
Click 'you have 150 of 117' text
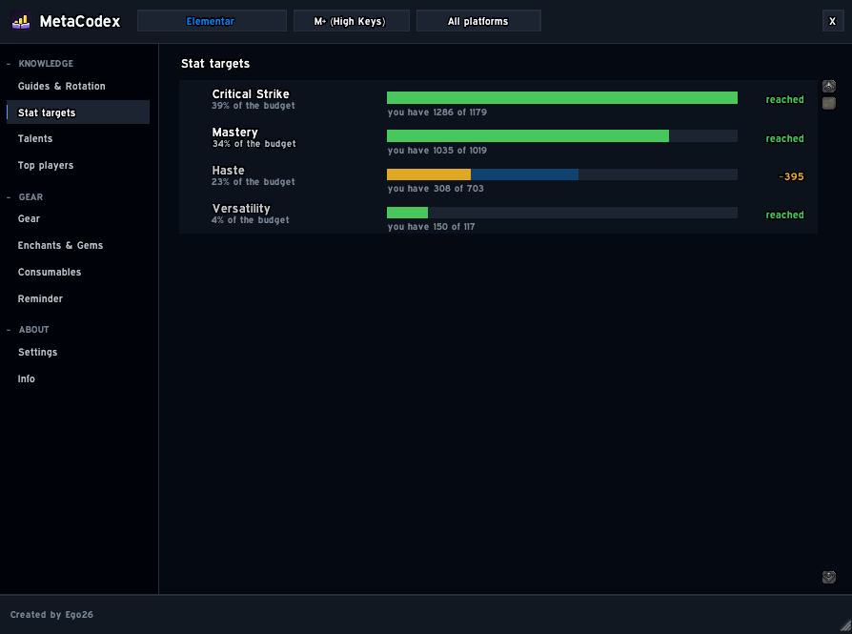tap(431, 226)
